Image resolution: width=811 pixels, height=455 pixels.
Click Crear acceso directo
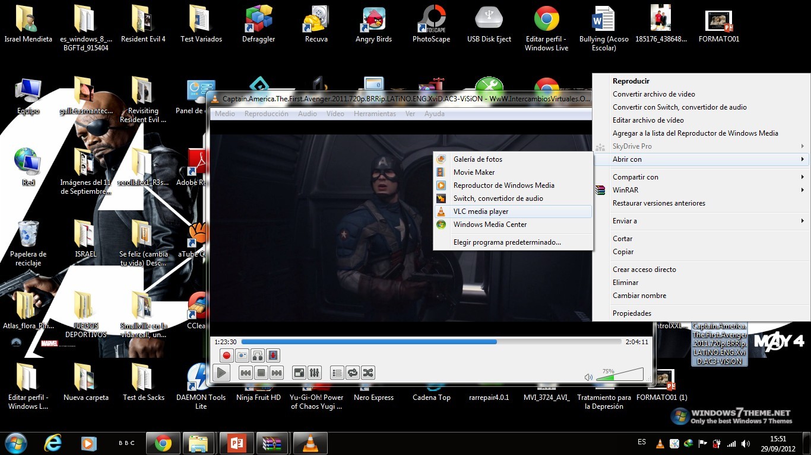point(701,270)
